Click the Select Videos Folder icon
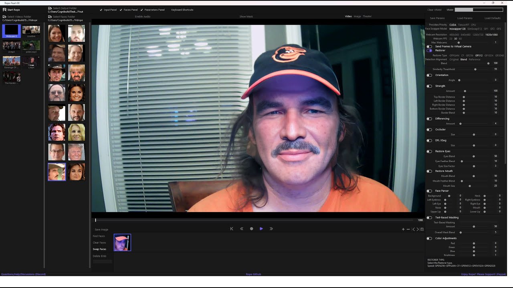 tap(4, 17)
